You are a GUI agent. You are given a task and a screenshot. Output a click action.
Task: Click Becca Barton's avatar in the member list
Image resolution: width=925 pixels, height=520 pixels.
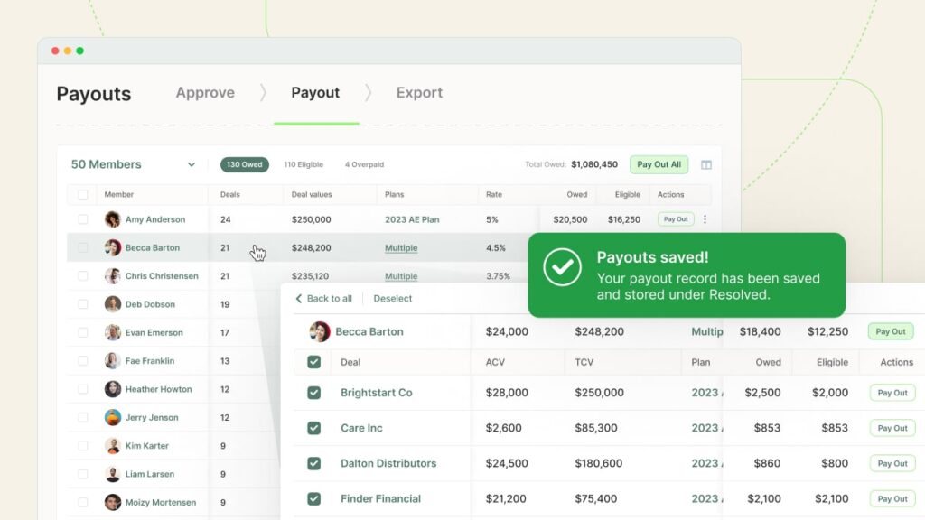coord(113,247)
